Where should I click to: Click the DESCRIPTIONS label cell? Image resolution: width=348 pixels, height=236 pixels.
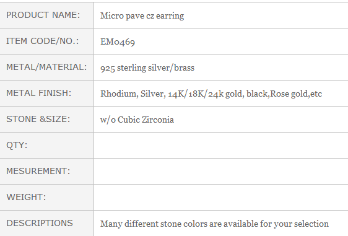[x=46, y=223]
